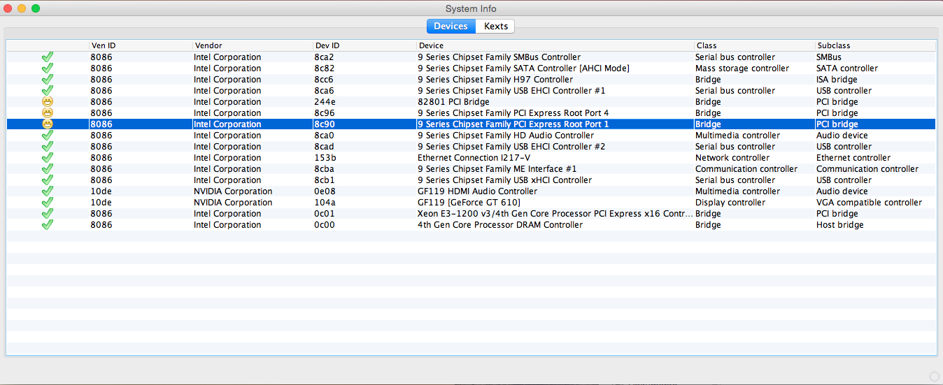Select device ID 8ca2 cell

click(x=325, y=57)
